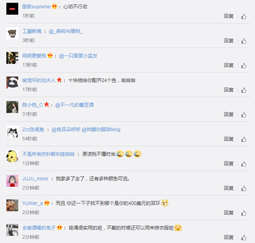
Task: Open username link JUJU_minor
Action: coord(35,179)
